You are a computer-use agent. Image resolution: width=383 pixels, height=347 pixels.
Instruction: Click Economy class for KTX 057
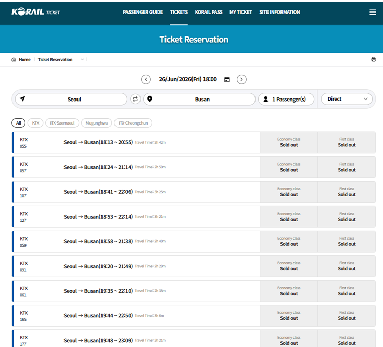289,167
